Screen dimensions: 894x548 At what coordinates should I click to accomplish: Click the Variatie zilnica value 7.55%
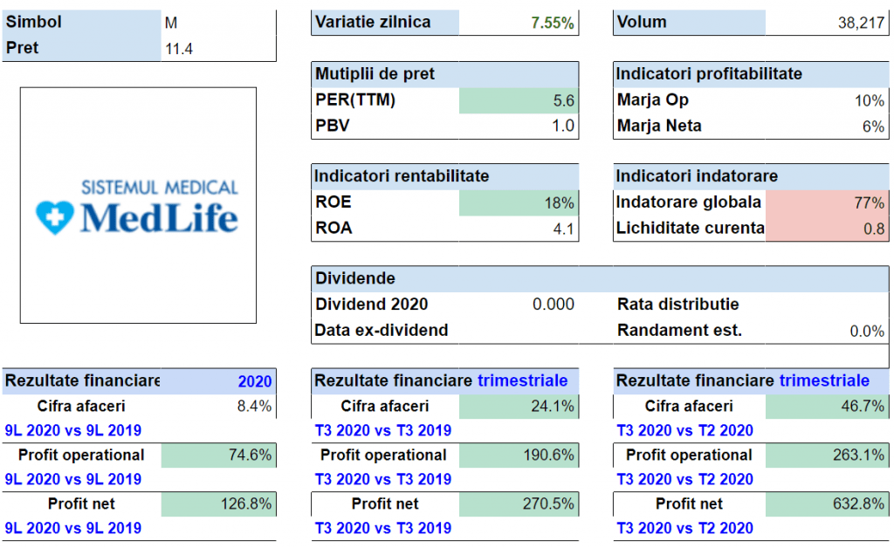click(x=553, y=24)
